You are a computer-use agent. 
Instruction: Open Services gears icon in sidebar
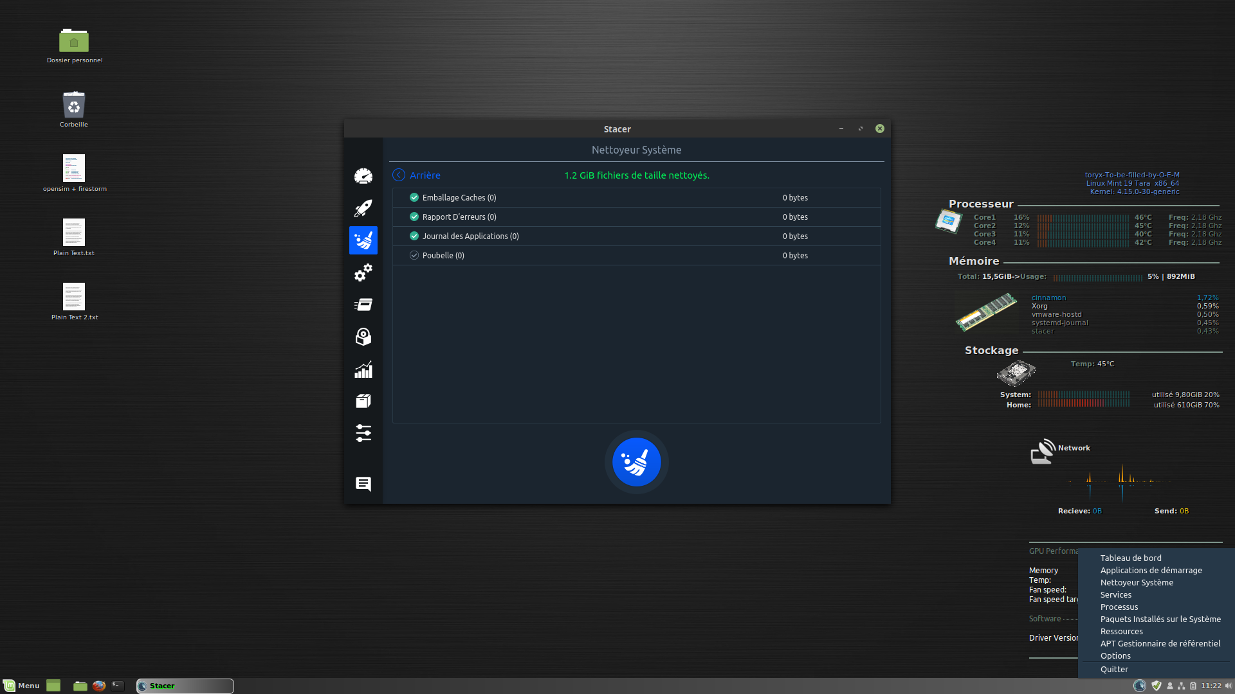(x=363, y=272)
